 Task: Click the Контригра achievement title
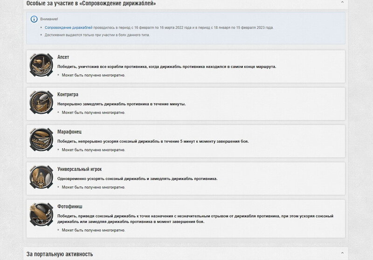[68, 94]
